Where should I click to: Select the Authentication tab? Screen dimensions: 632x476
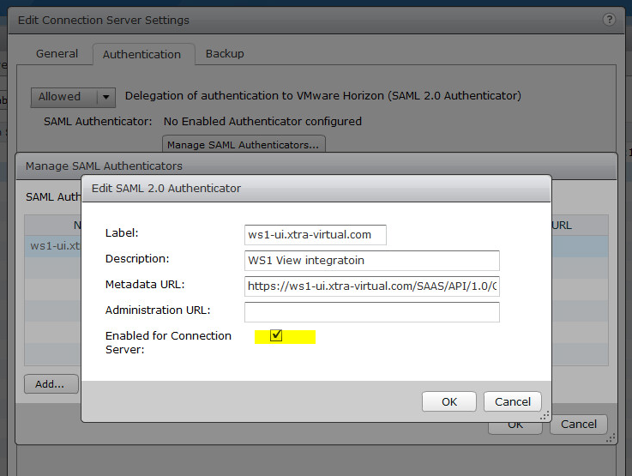pos(141,54)
